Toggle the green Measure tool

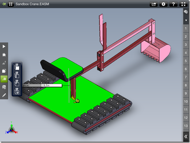4,79
